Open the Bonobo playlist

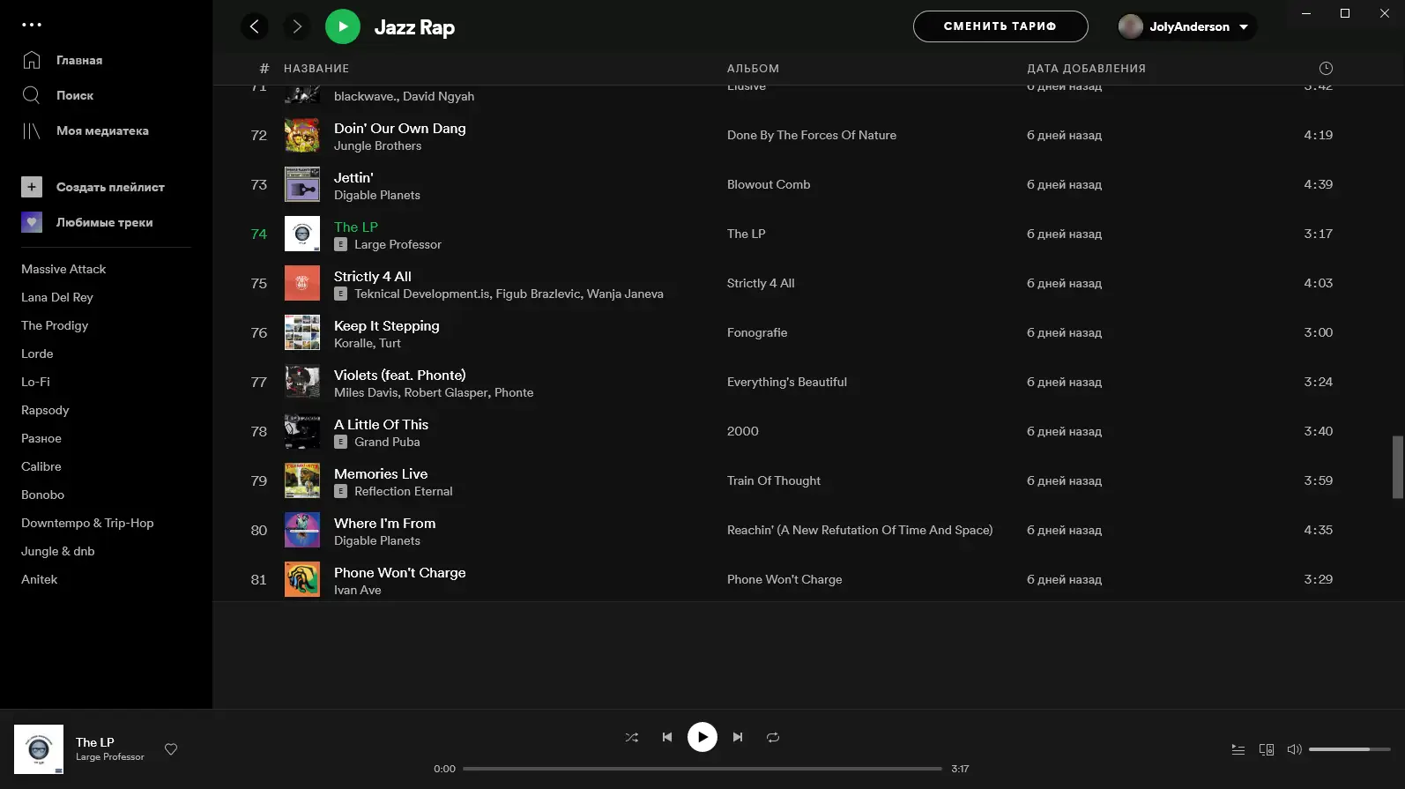coord(42,495)
